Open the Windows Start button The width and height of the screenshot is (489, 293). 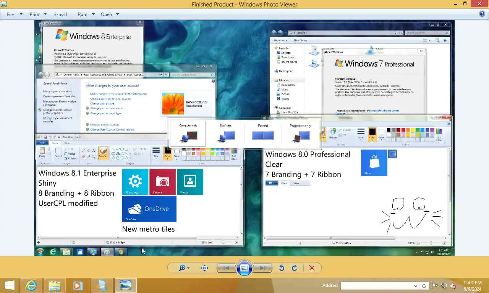click(x=9, y=285)
